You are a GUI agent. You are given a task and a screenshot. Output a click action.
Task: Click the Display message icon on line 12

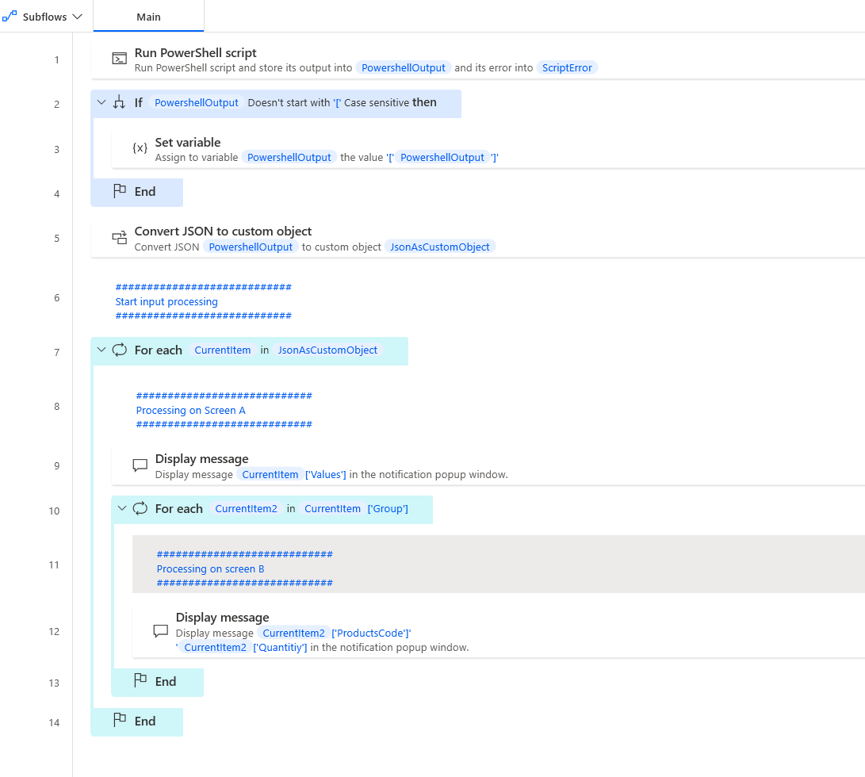coord(160,631)
